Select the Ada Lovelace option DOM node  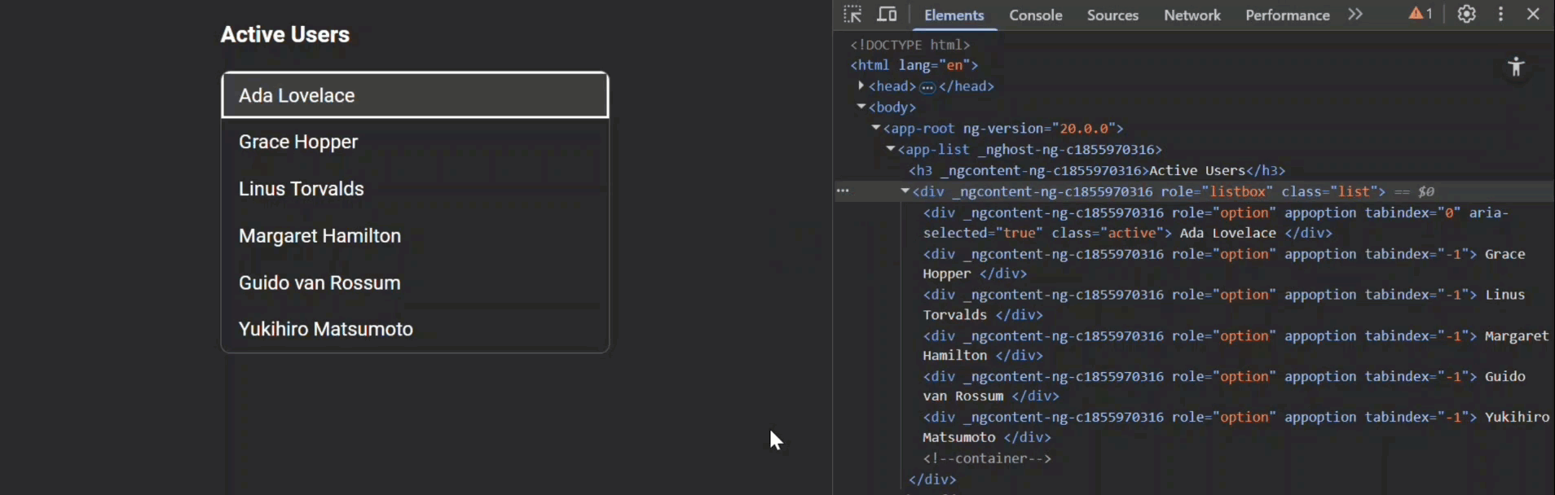(x=1216, y=222)
